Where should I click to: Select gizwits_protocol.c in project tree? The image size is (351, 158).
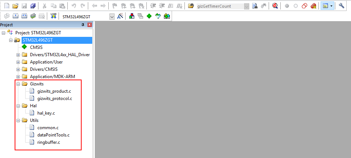(55, 99)
